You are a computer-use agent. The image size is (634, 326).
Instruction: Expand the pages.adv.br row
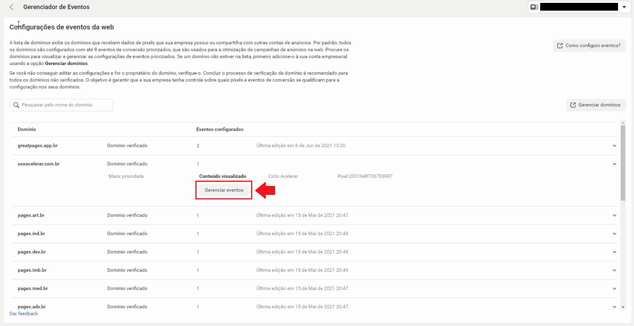point(614,307)
